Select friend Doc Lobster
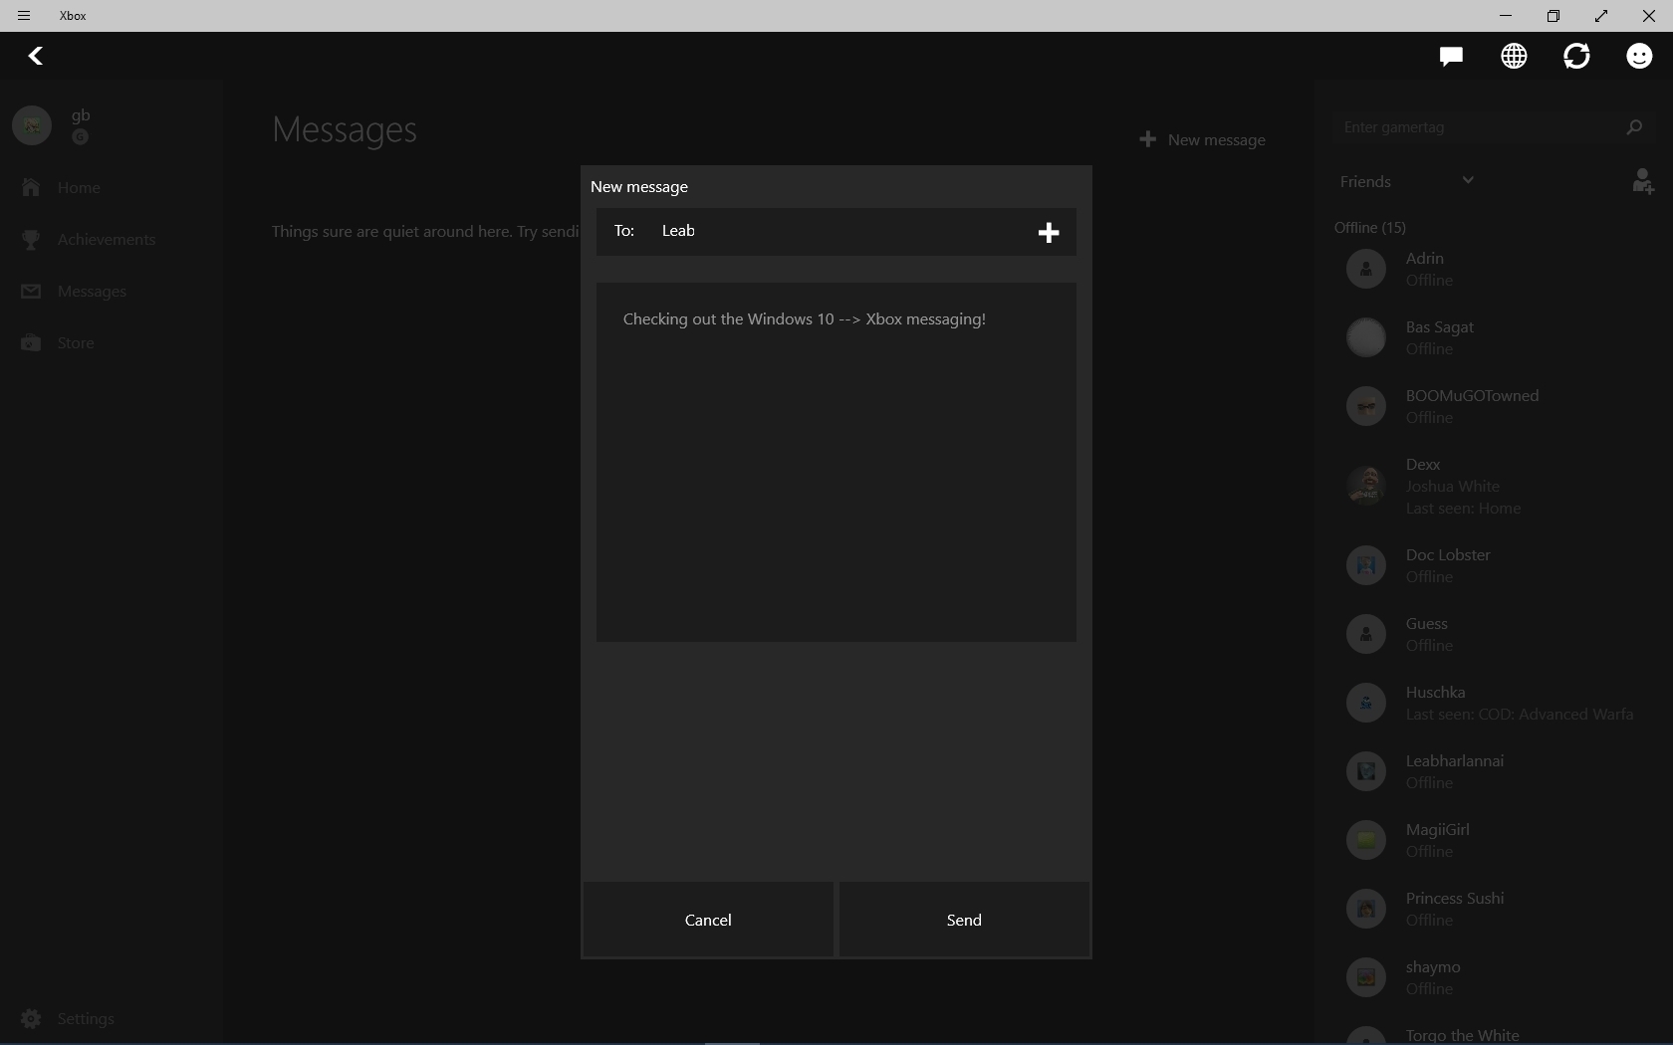The image size is (1673, 1045). pyautogui.click(x=1494, y=565)
